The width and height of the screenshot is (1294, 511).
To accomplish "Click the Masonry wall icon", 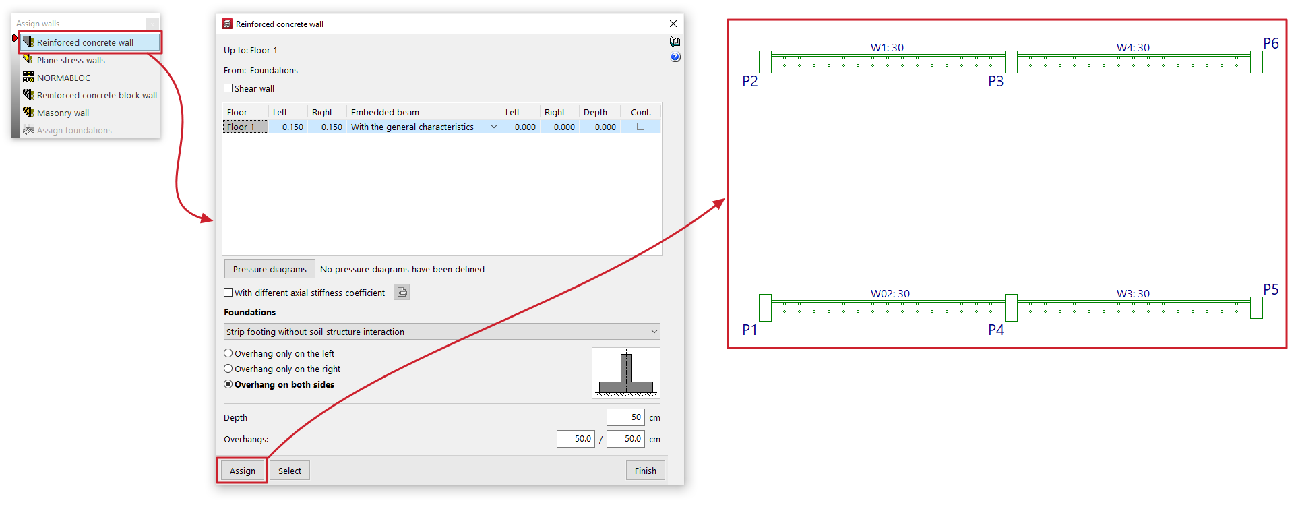I will (28, 112).
